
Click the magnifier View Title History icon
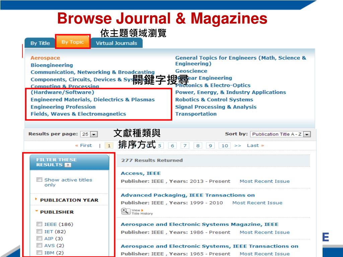click(x=126, y=211)
